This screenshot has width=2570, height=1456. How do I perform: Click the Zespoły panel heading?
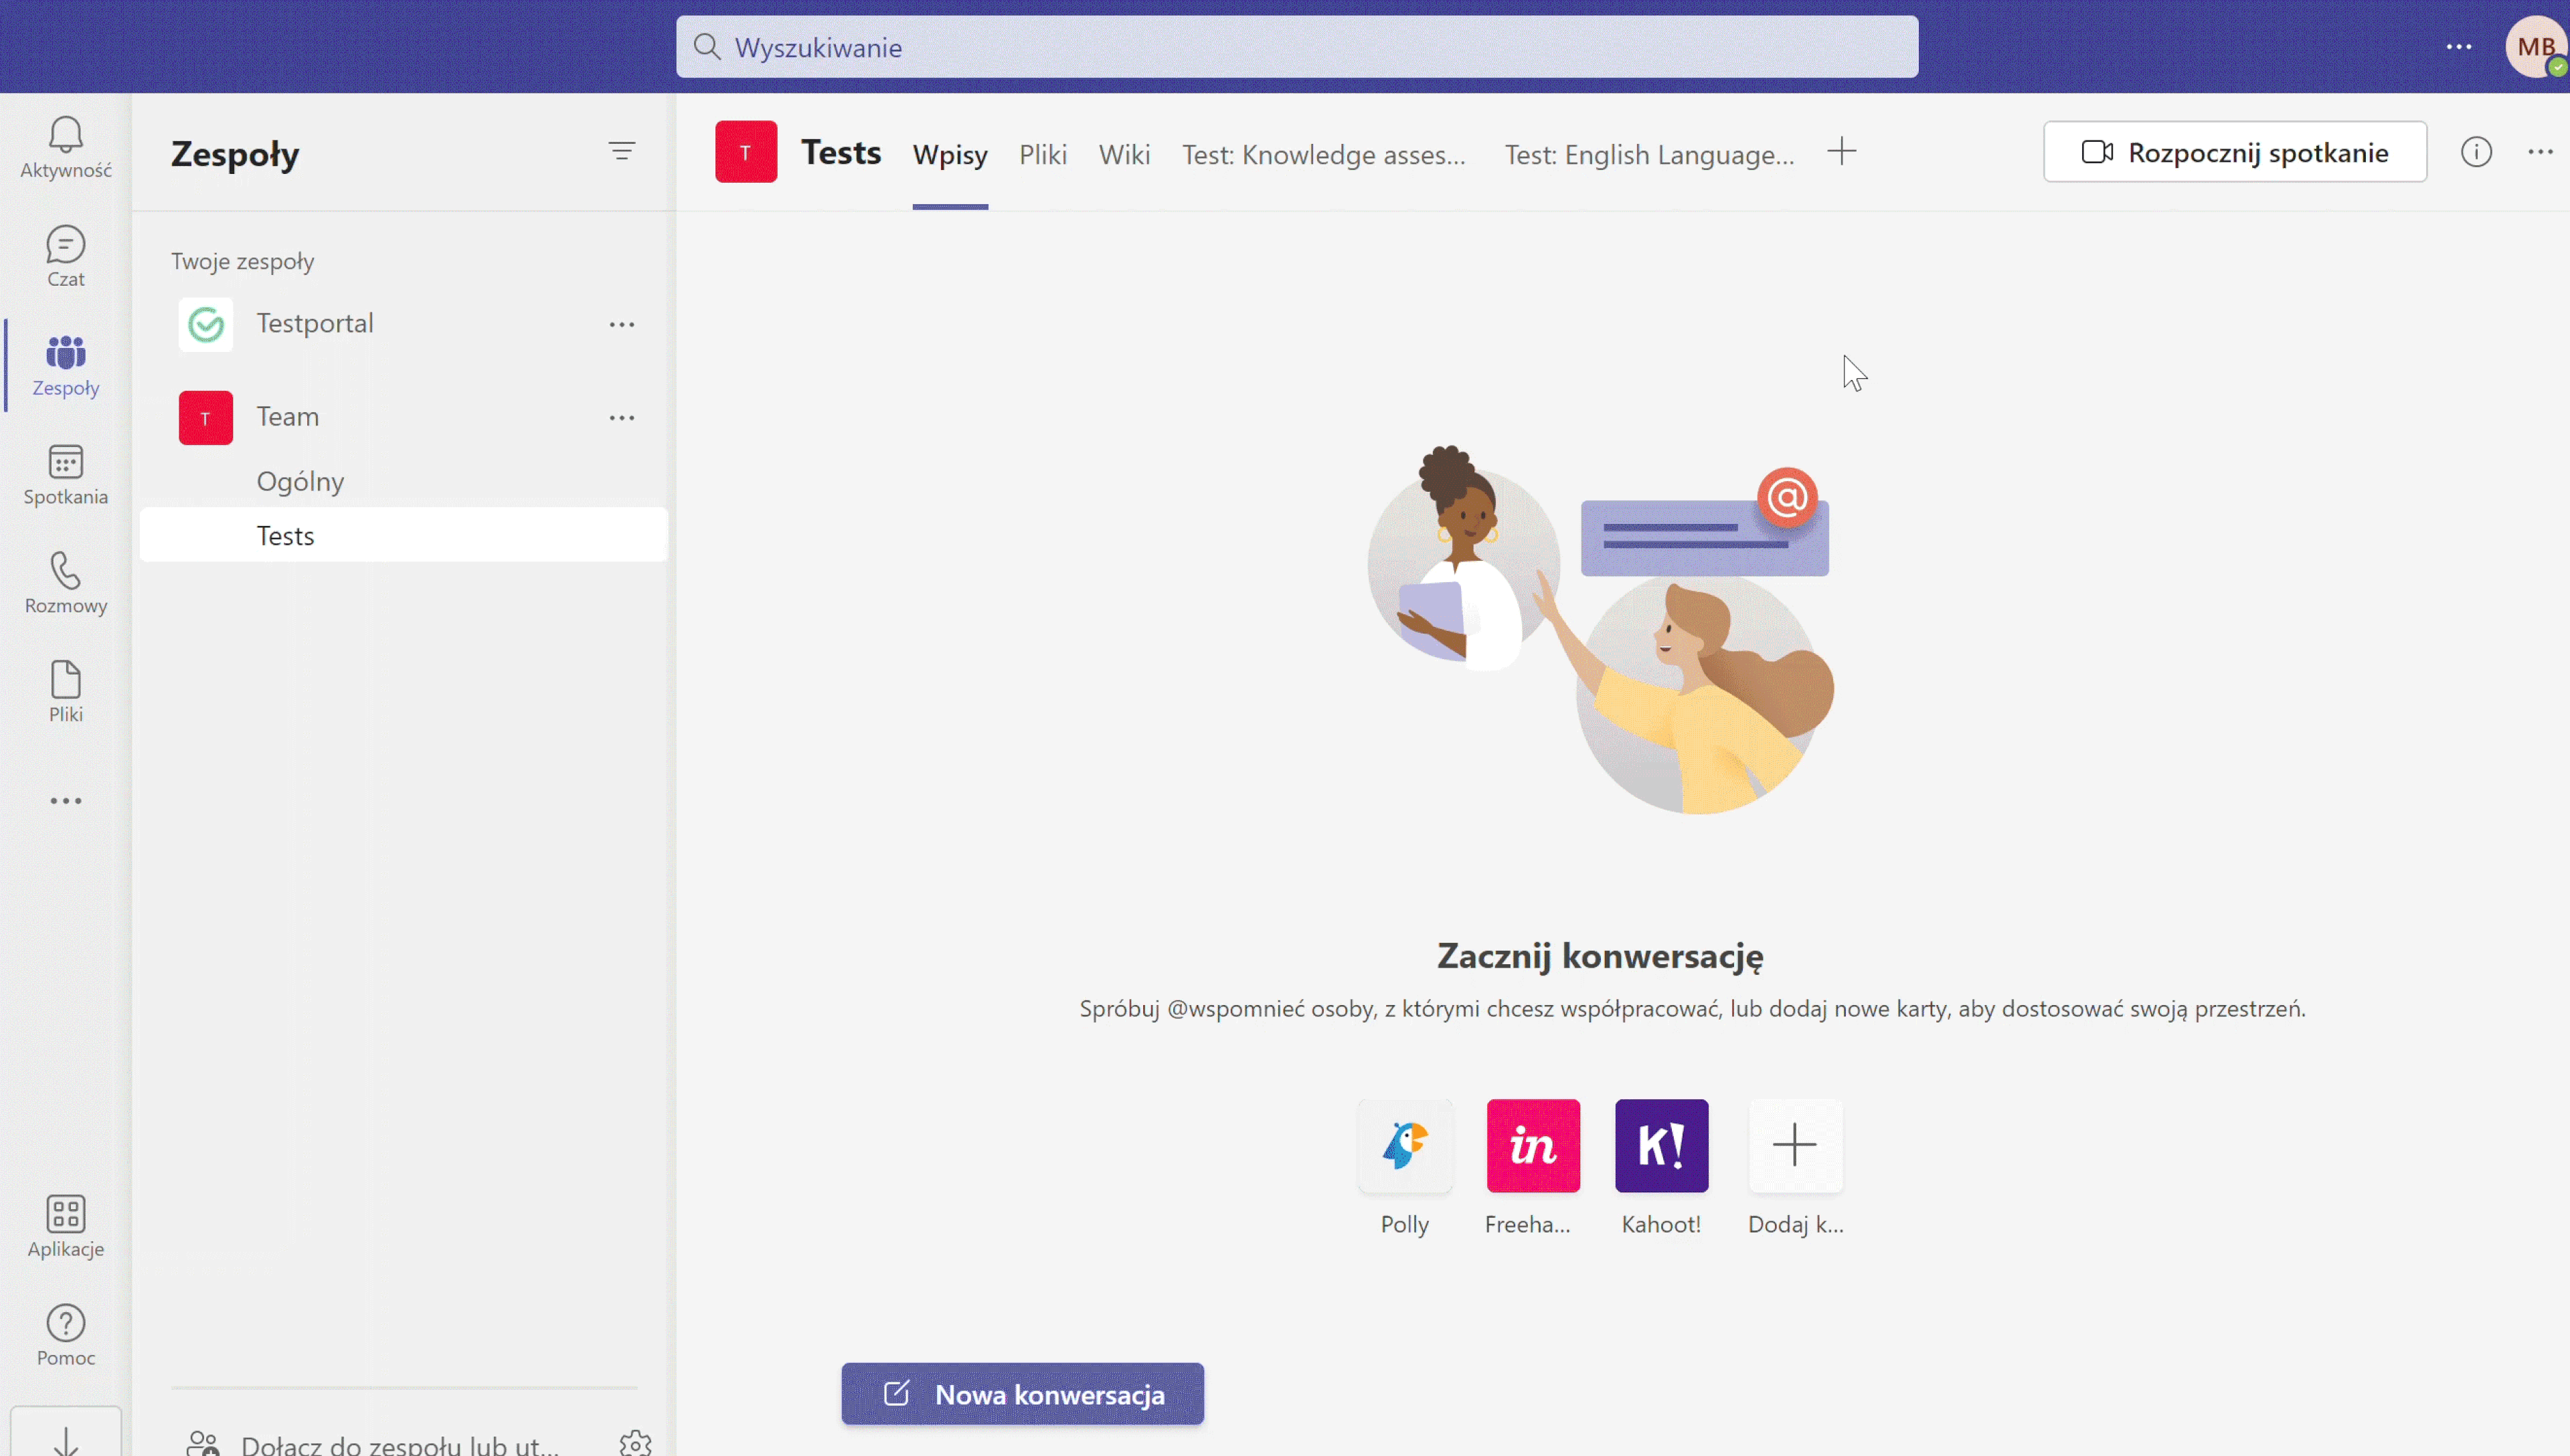[235, 154]
